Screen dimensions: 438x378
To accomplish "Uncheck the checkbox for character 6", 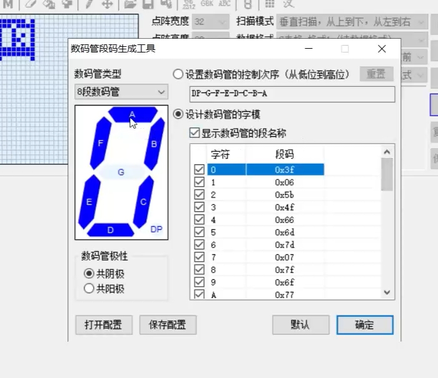I will point(199,245).
